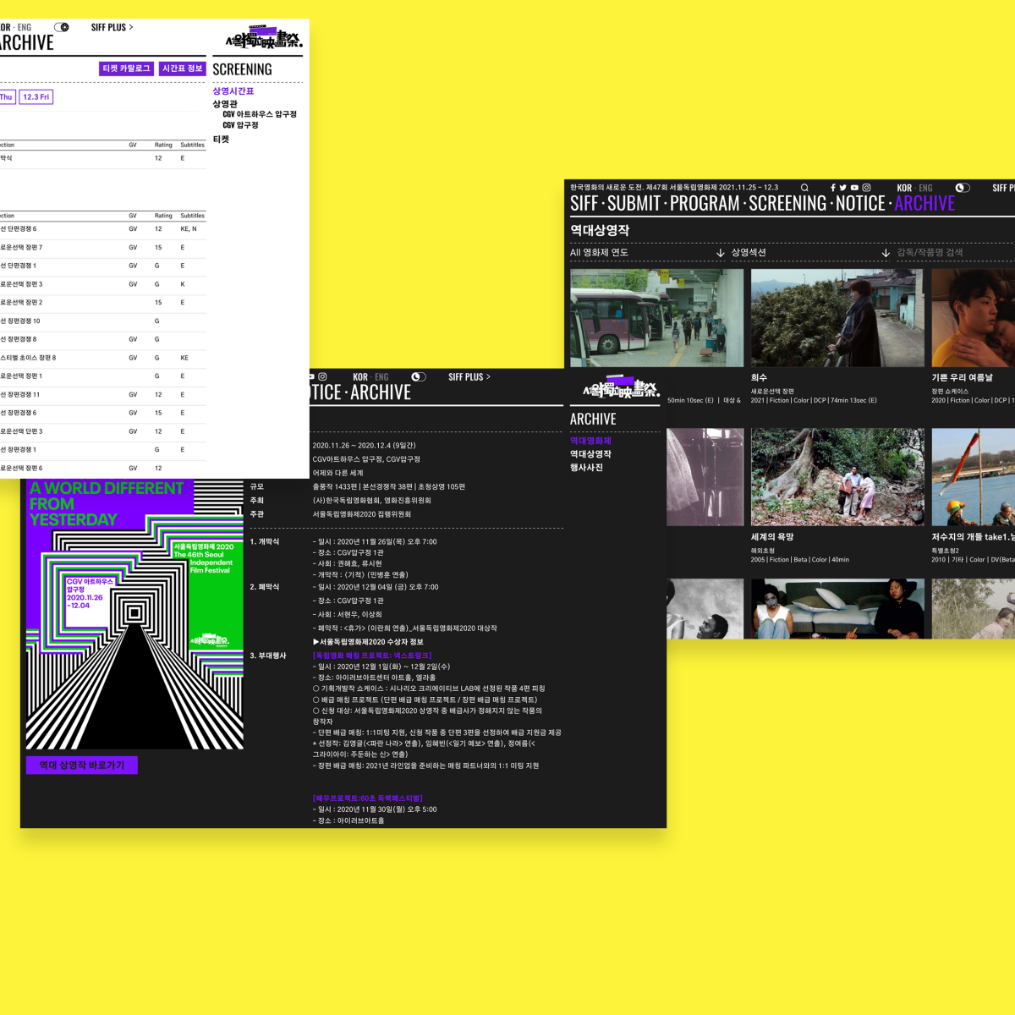Open '상영관' in the SCREENING sidebar
The image size is (1015, 1015).
(225, 104)
